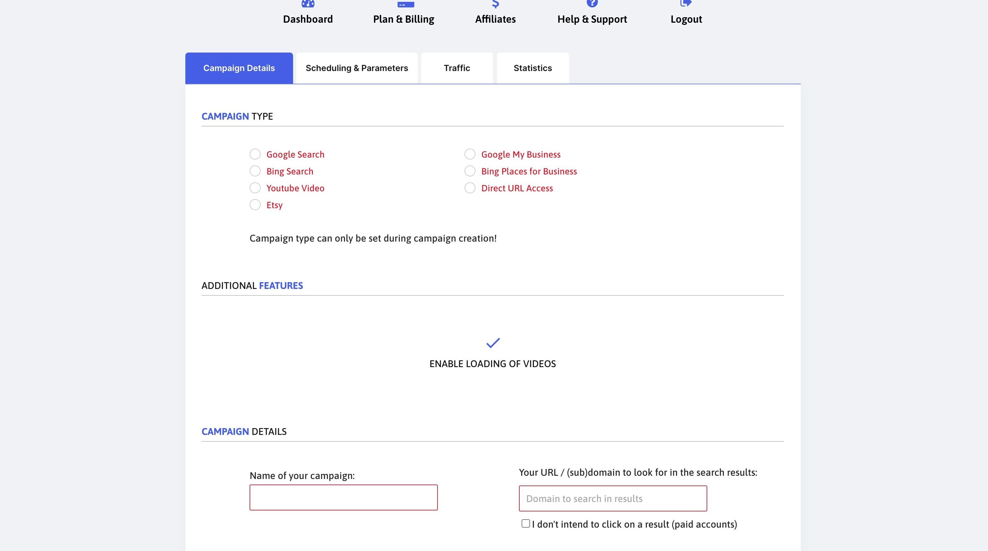Click the Youtube Video label text
Viewport: 988px width, 551px height.
295,188
